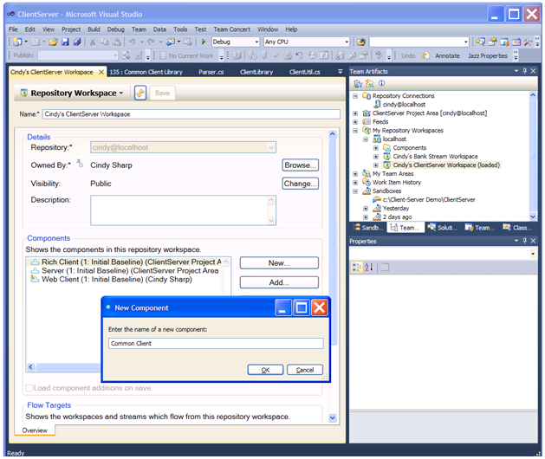Image resolution: width=545 pixels, height=459 pixels.
Task: Toggle Load component additions on save checkbox
Action: (29, 388)
